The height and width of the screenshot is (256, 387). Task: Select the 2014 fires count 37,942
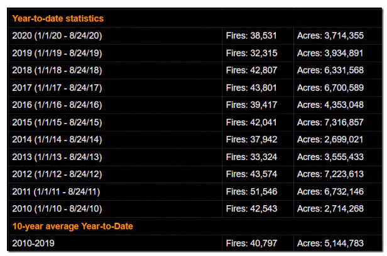tap(251, 139)
